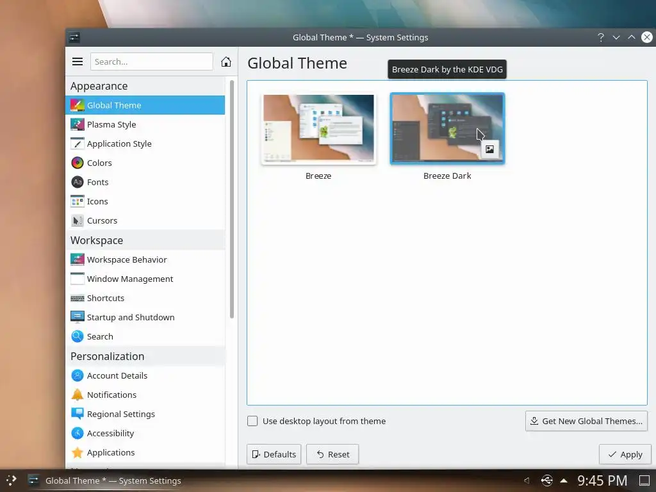Screen dimensions: 656x492
Task: Open Cursors settings page
Action: (x=145, y=220)
